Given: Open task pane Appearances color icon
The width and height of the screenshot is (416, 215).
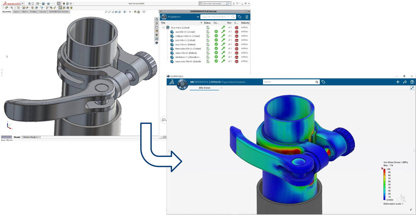Looking at the screenshot, I should (x=157, y=35).
